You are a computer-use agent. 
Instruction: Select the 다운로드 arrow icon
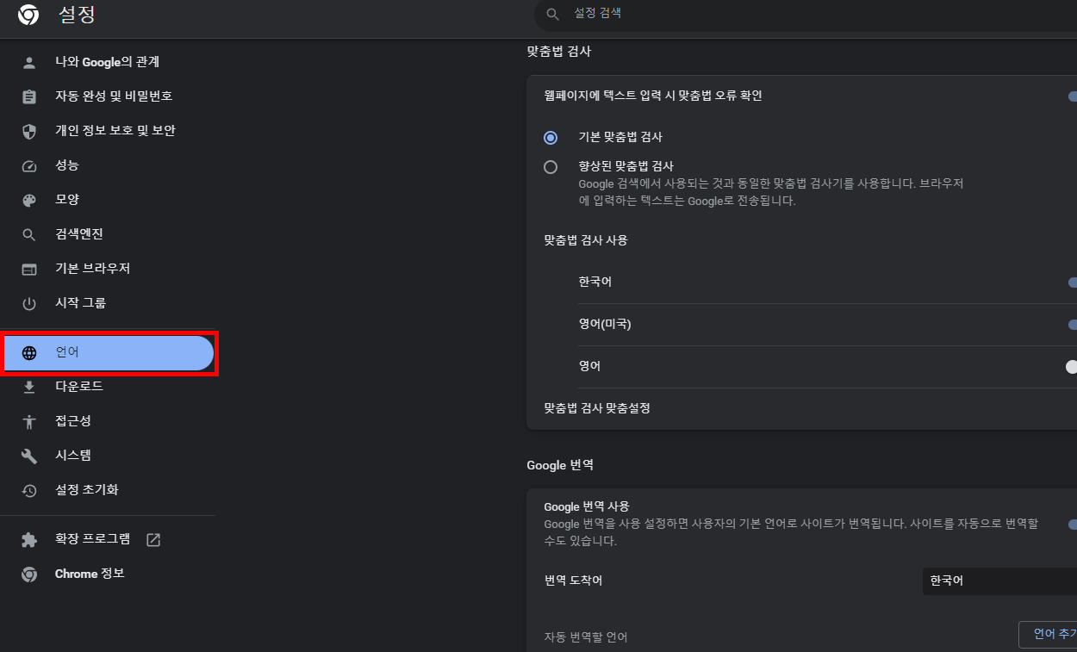pyautogui.click(x=29, y=387)
